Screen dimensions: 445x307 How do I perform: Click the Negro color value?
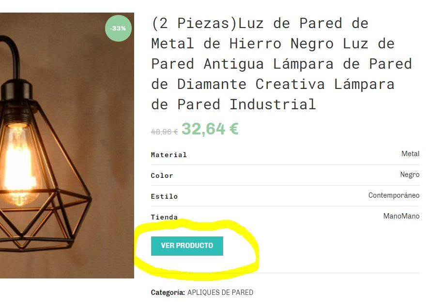(410, 175)
